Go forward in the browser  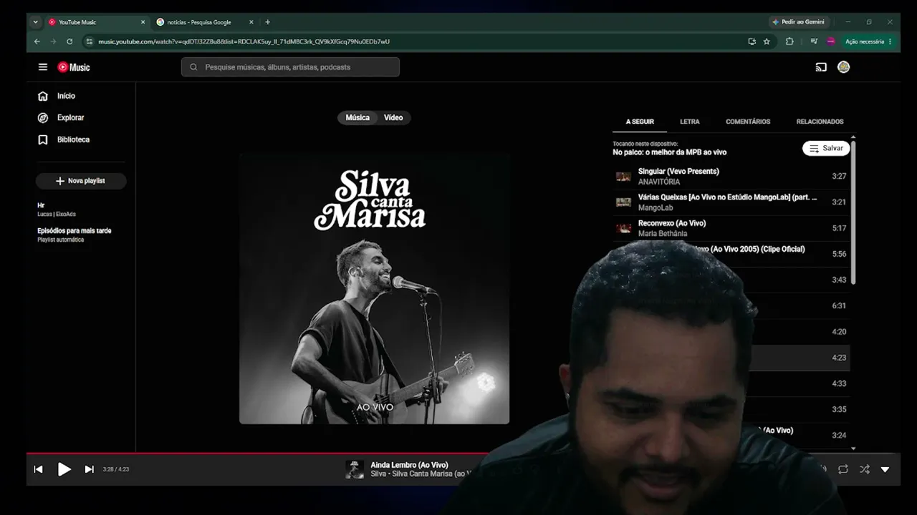53,41
